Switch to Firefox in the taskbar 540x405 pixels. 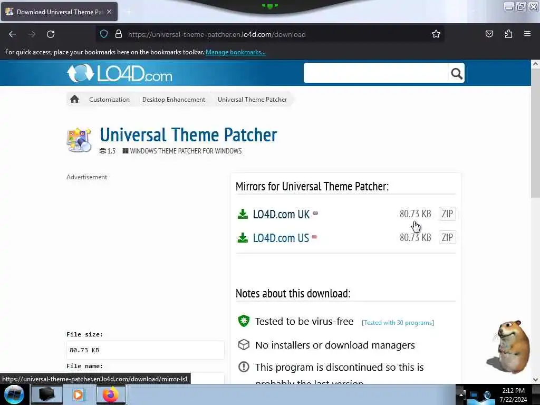[110, 394]
